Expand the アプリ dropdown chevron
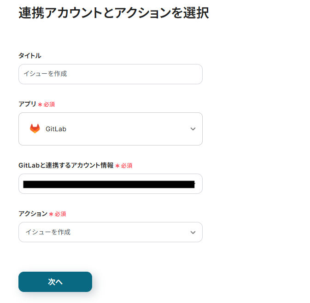The width and height of the screenshot is (310, 303). [193, 129]
